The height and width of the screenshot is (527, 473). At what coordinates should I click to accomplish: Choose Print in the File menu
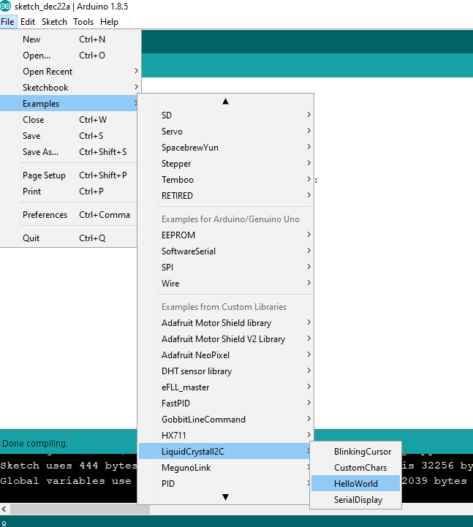[x=69, y=192]
